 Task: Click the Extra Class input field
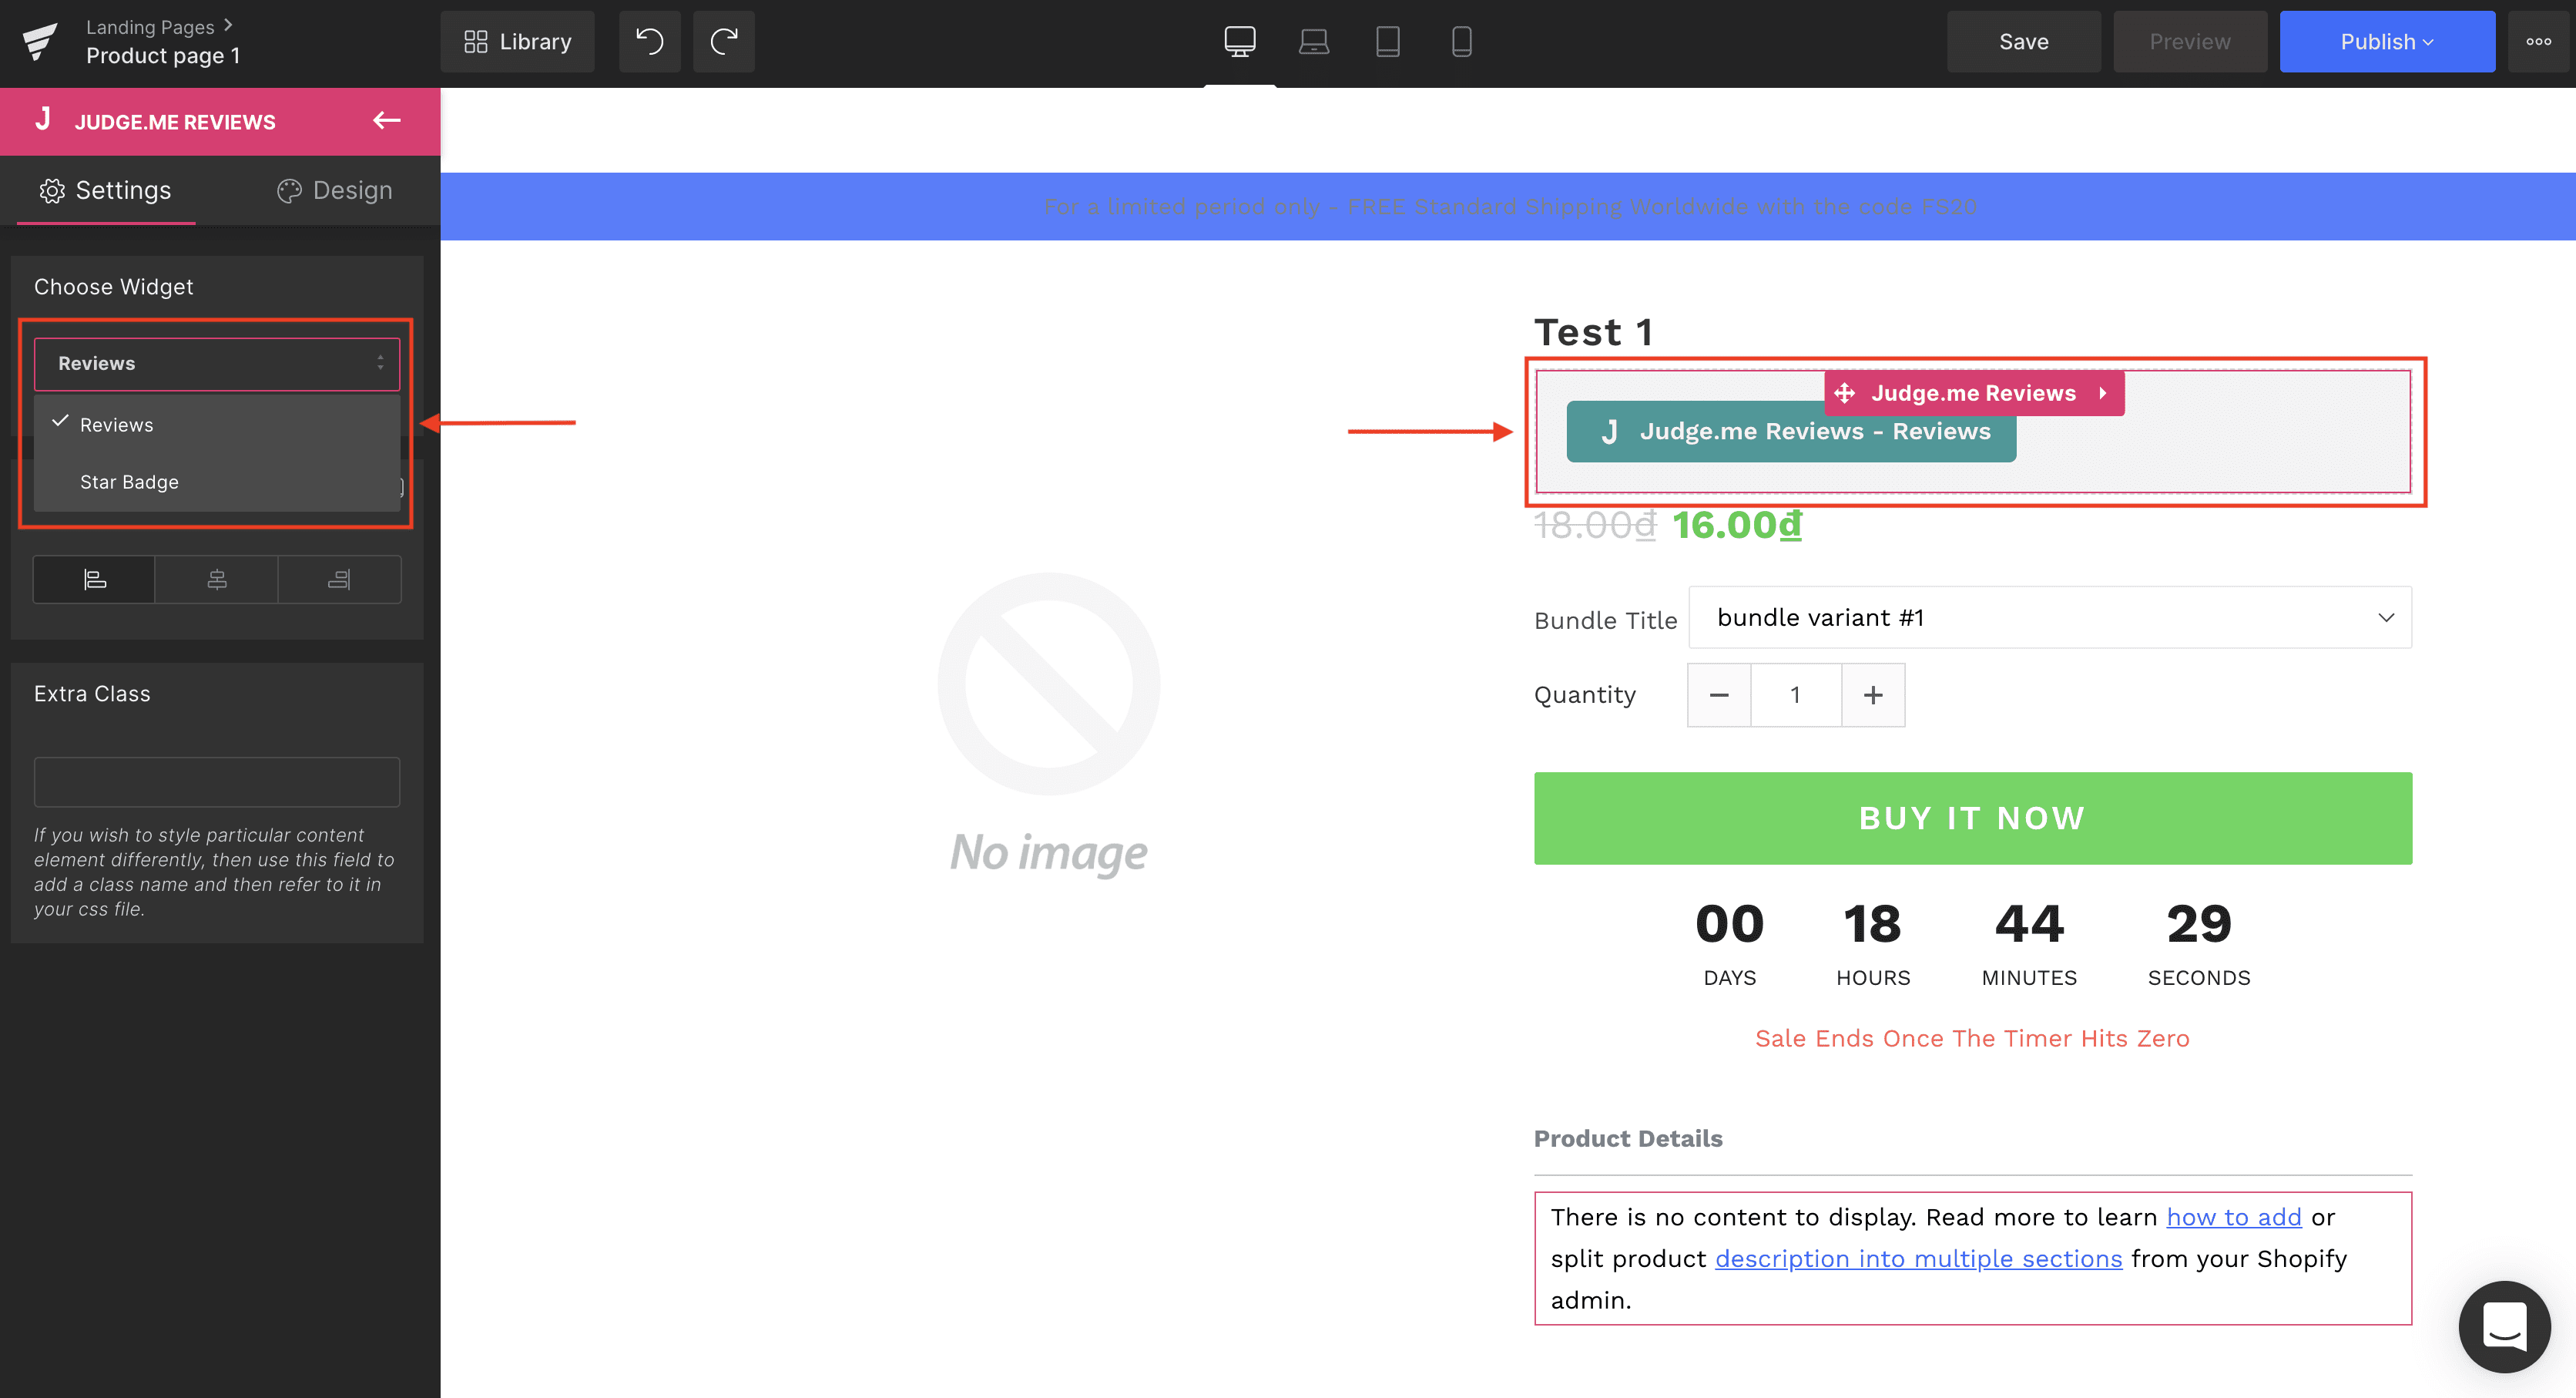(x=217, y=781)
